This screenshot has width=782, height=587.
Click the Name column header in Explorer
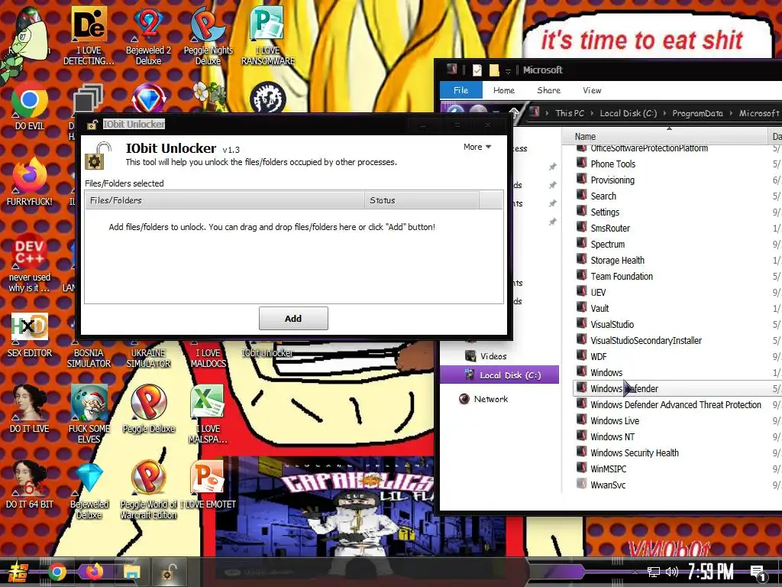click(665, 136)
